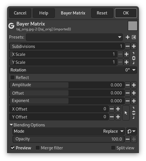
Task: Collapse the Blending Options section
Action: pyautogui.click(x=11, y=125)
